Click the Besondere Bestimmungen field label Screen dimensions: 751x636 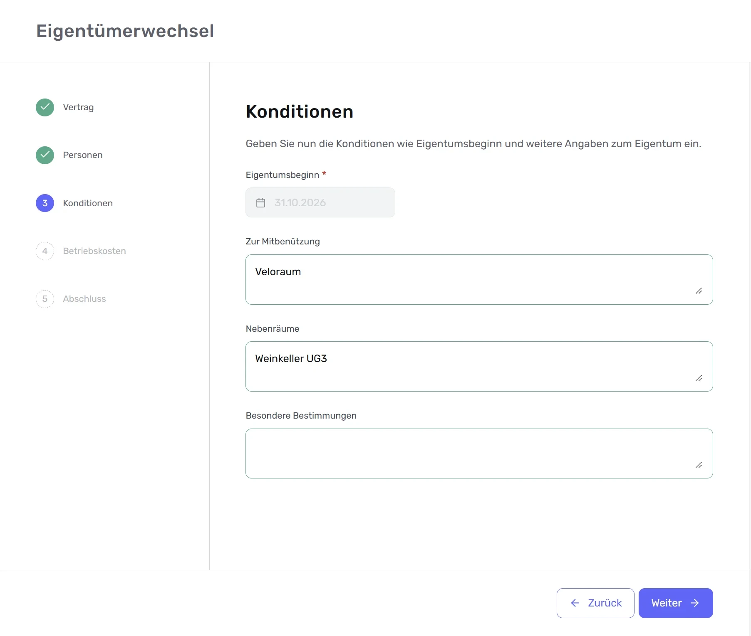[301, 416]
